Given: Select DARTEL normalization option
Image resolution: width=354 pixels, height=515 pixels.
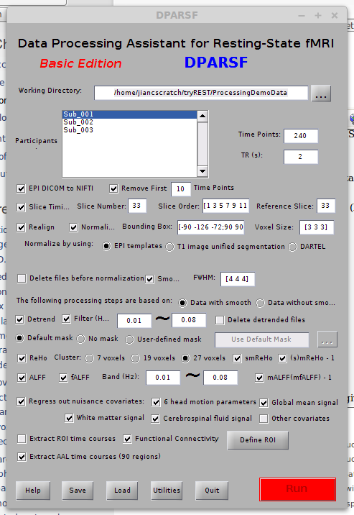Looking at the screenshot, I should pos(292,247).
